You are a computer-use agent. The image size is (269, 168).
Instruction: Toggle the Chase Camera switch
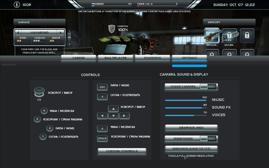(x=208, y=87)
